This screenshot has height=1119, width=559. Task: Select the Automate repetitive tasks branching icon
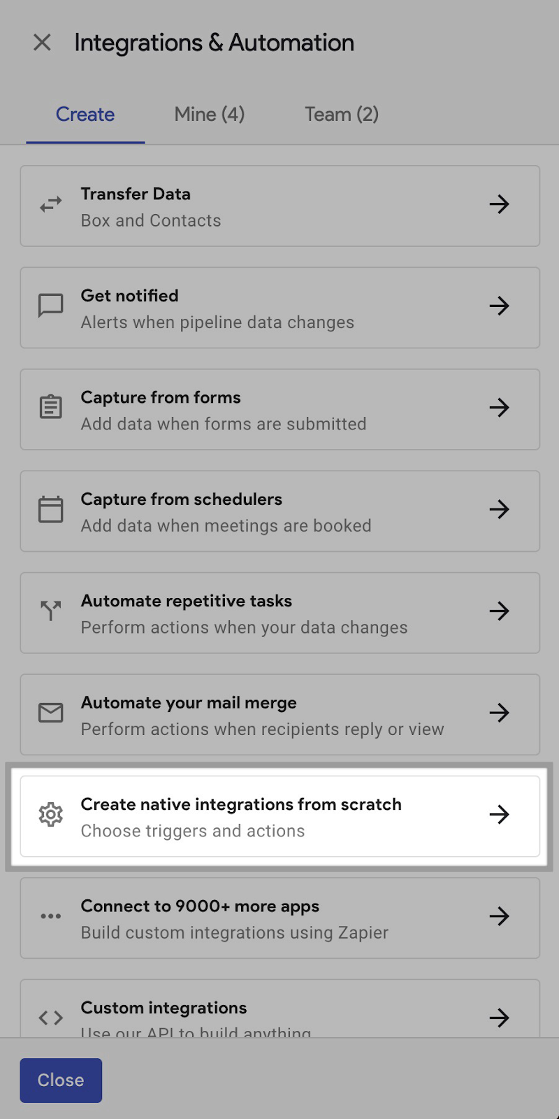(x=50, y=611)
